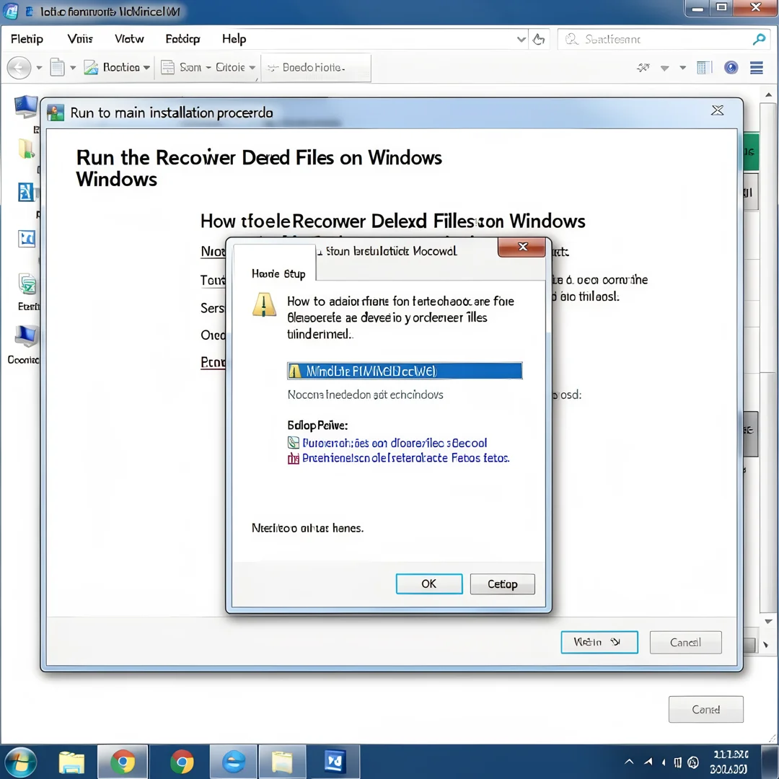The width and height of the screenshot is (779, 779).
Task: Click the scrollbar down arrow at right
Action: pos(769,622)
